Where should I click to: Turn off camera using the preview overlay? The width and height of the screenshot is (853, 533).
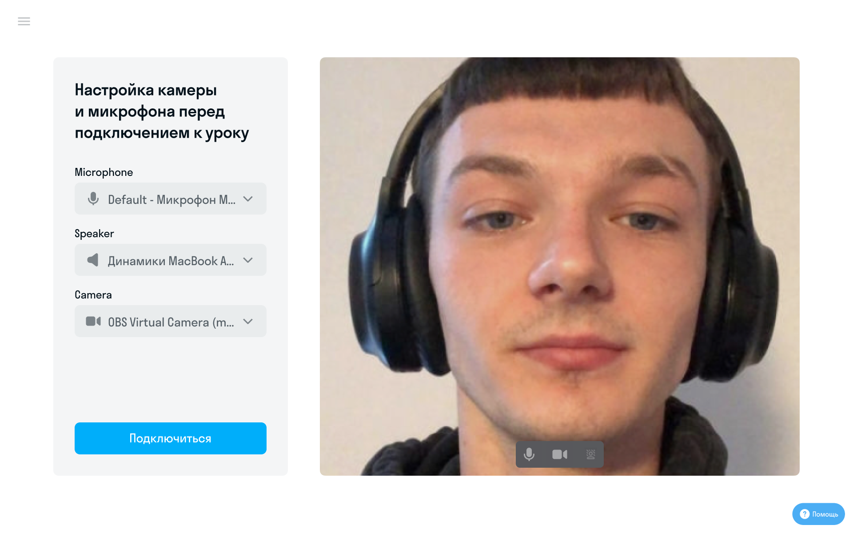(x=560, y=454)
